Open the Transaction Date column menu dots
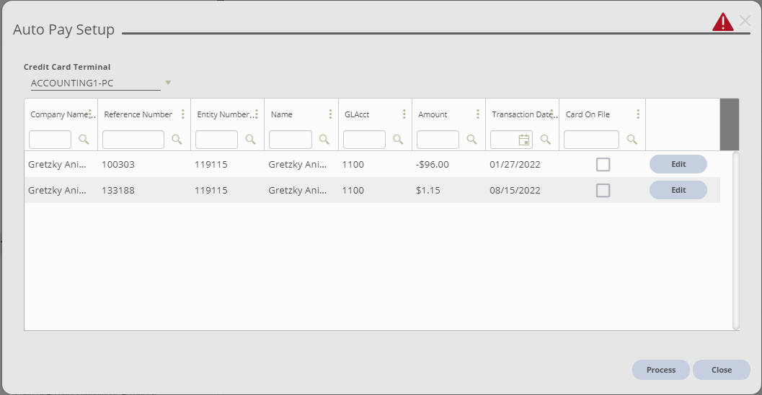762x395 pixels. [x=551, y=114]
